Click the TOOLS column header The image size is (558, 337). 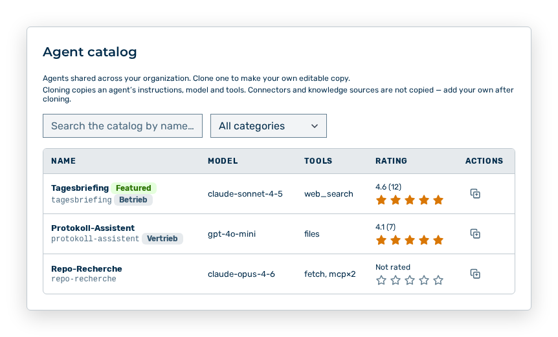[318, 161]
